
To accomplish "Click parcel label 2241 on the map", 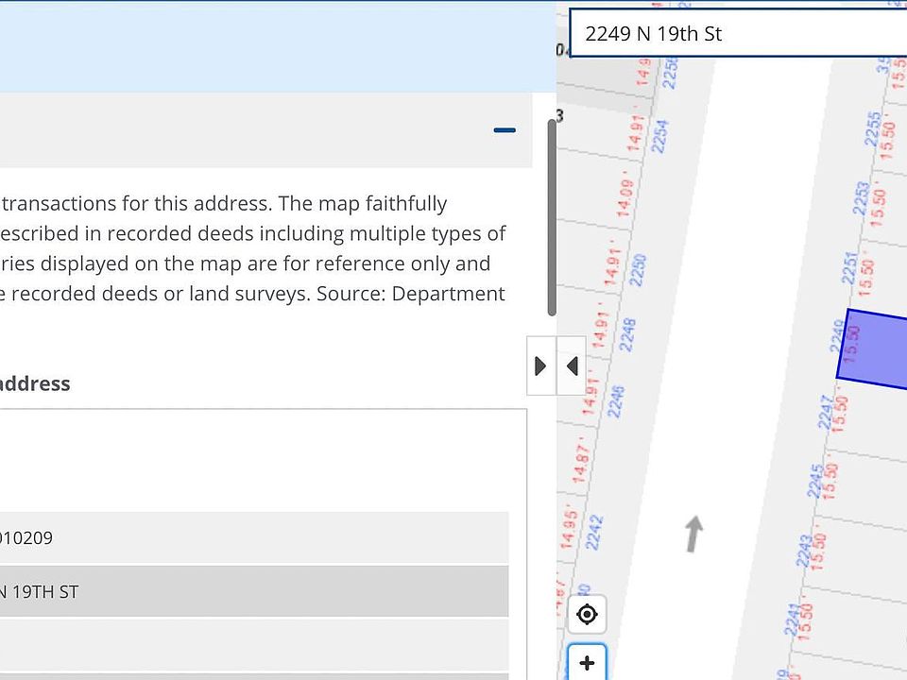I will (x=793, y=620).
